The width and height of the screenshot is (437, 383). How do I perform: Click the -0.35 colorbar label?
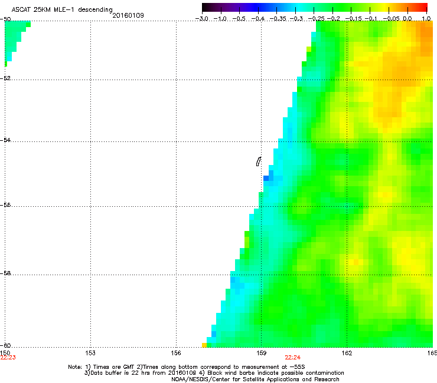pos(278,19)
